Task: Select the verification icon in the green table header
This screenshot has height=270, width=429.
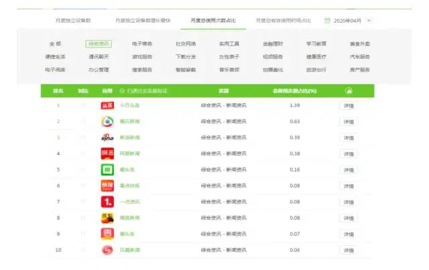Action: click(x=122, y=91)
